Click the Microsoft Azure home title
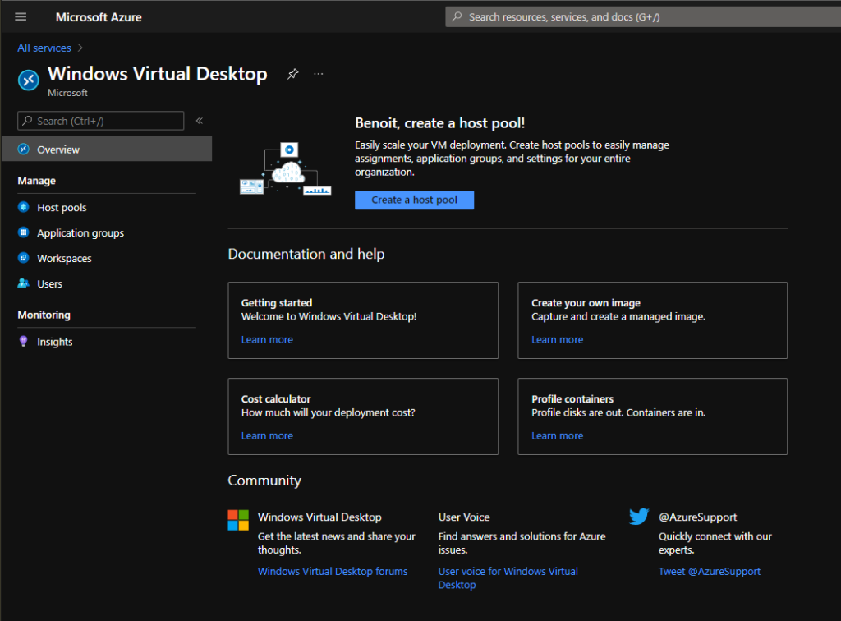Viewport: 841px width, 621px height. [99, 17]
